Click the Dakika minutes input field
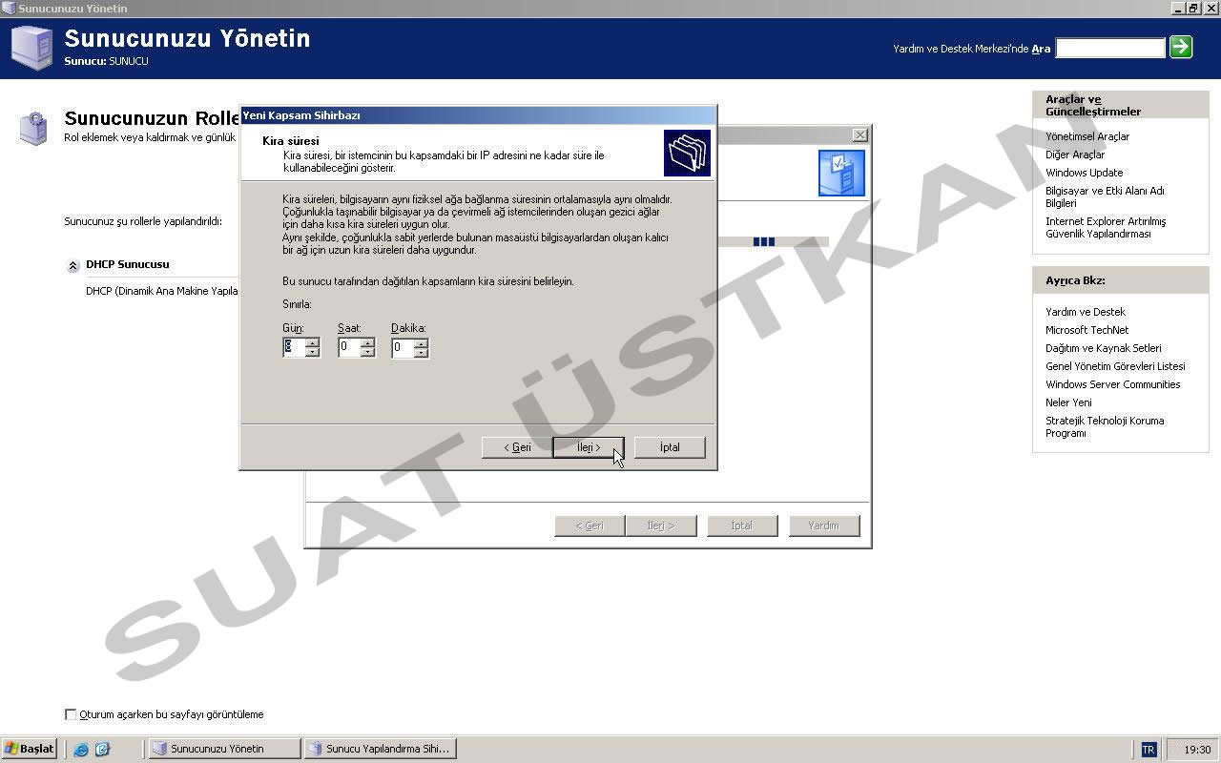Screen dimensions: 1221x763 pyautogui.click(x=403, y=348)
